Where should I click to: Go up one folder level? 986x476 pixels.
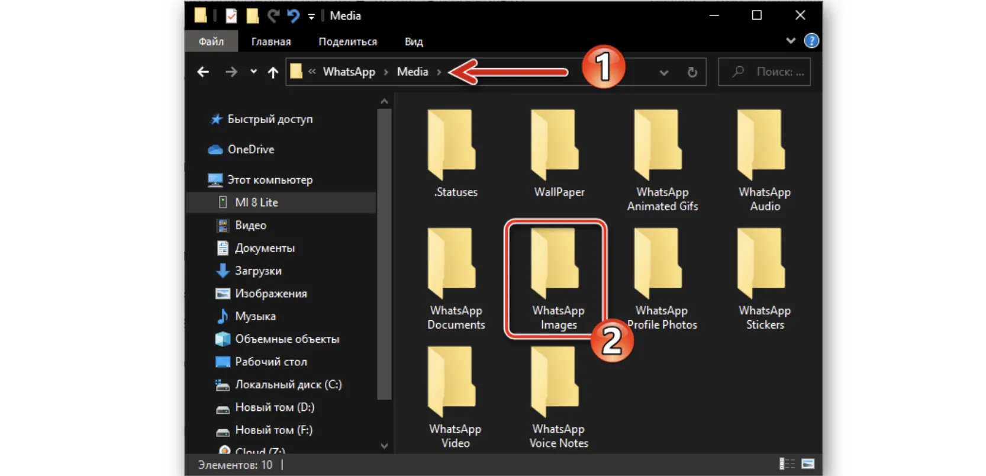pyautogui.click(x=272, y=72)
